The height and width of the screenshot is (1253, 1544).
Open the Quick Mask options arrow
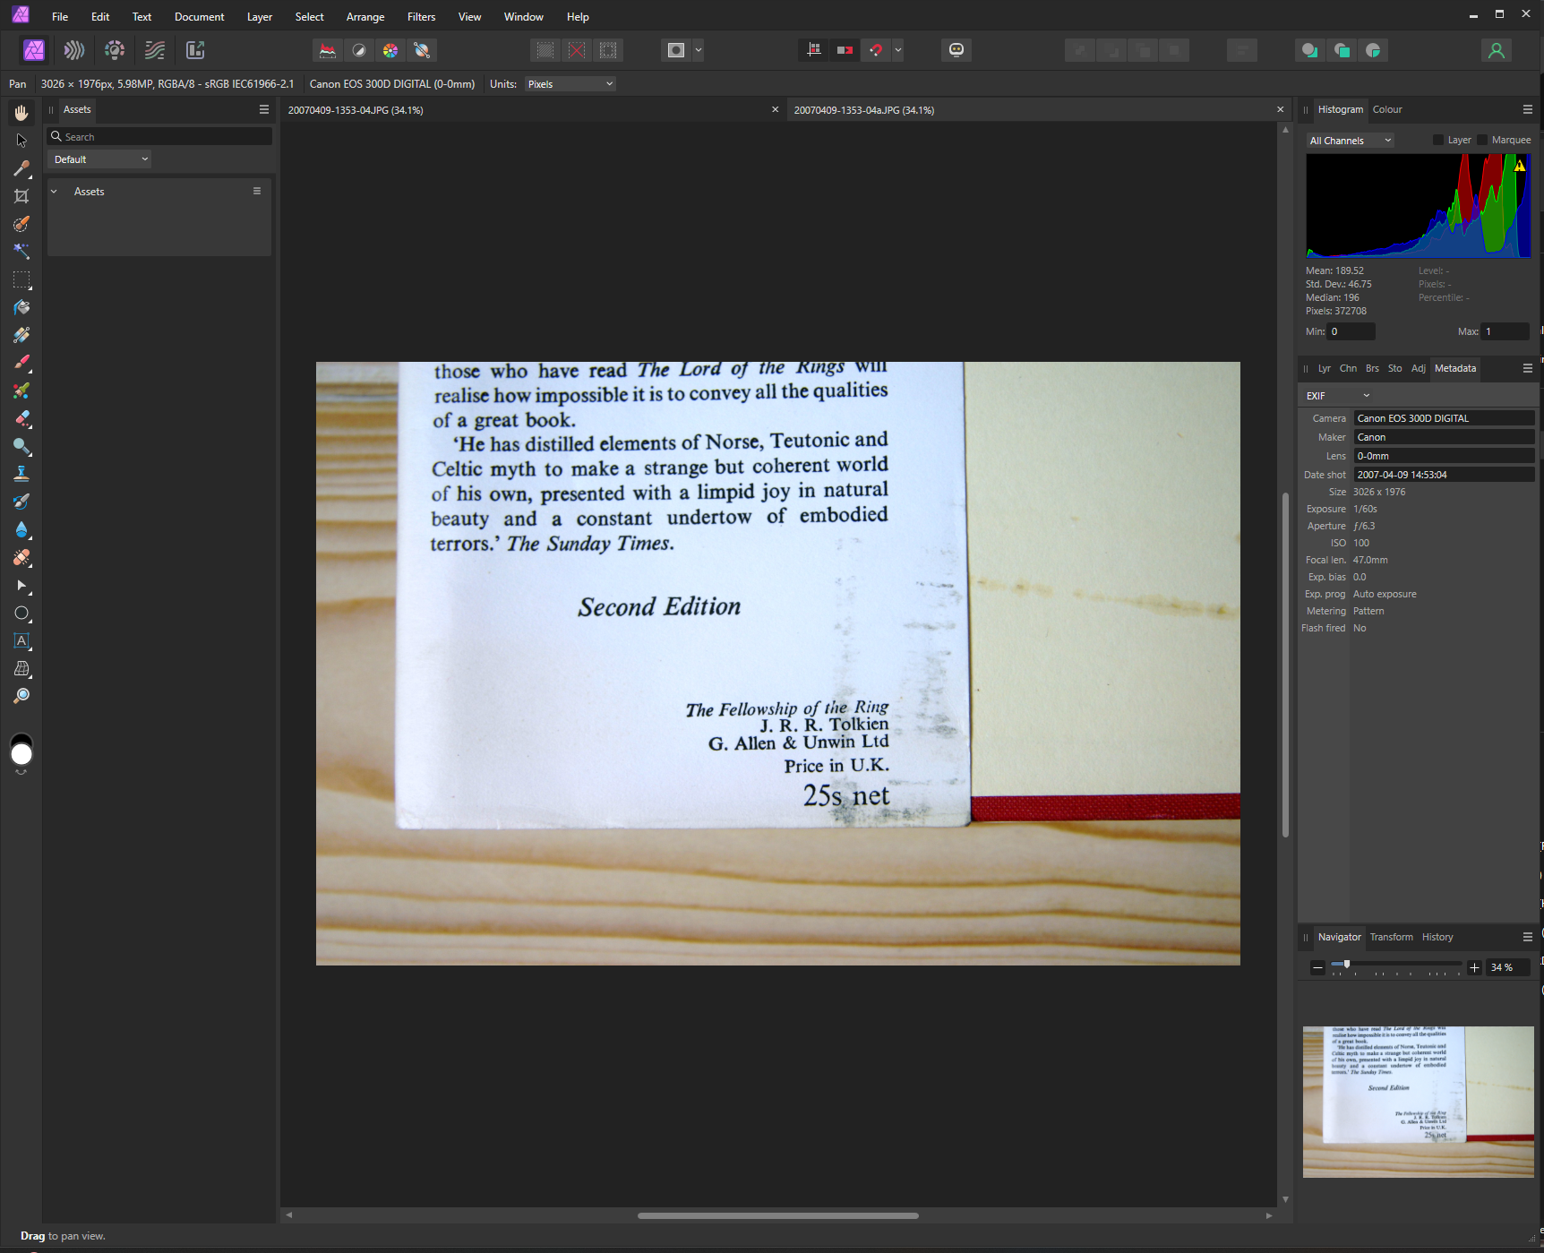(x=699, y=50)
